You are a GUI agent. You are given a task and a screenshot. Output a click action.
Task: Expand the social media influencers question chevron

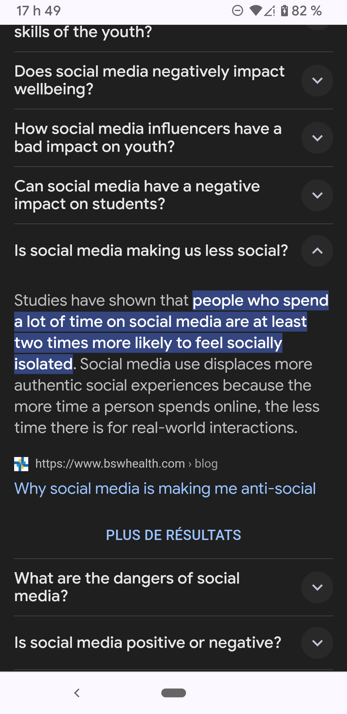[x=317, y=138]
